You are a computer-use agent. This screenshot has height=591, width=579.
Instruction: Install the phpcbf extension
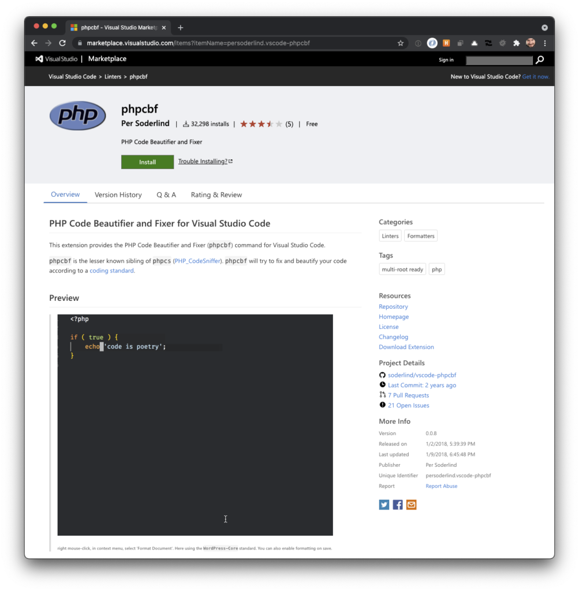pyautogui.click(x=147, y=162)
